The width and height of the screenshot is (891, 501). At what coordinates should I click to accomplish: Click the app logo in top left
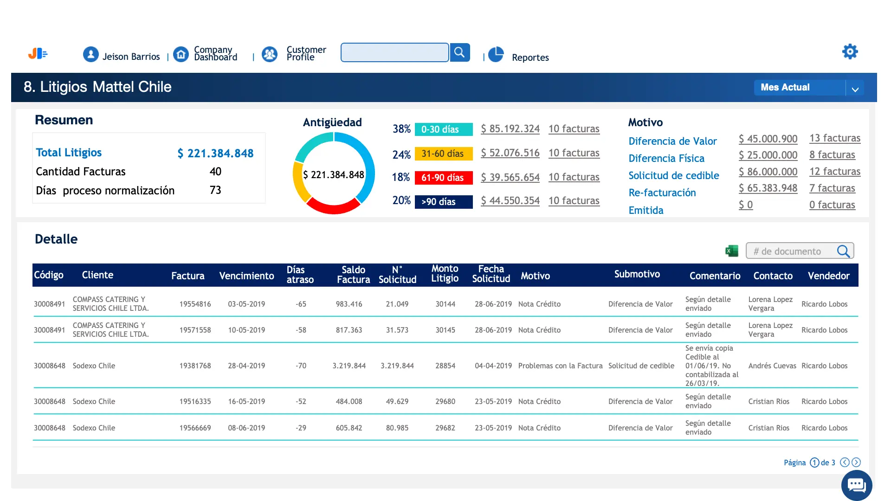[38, 54]
